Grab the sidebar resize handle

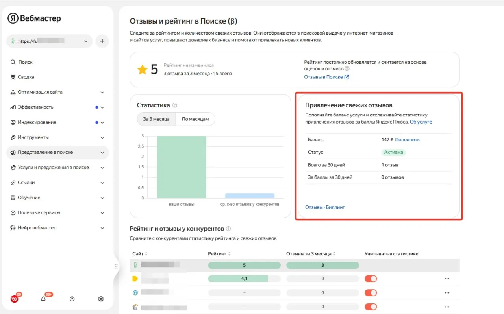coord(116,266)
